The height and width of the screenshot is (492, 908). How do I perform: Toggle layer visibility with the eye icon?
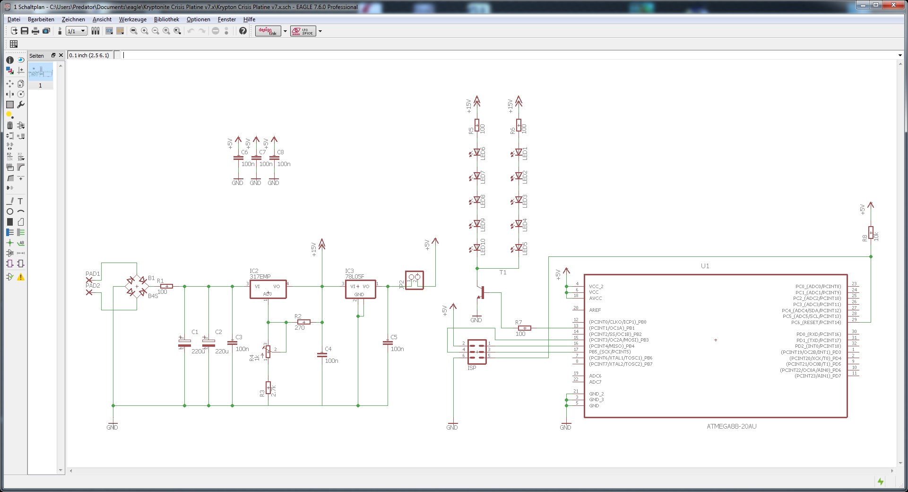[21, 60]
